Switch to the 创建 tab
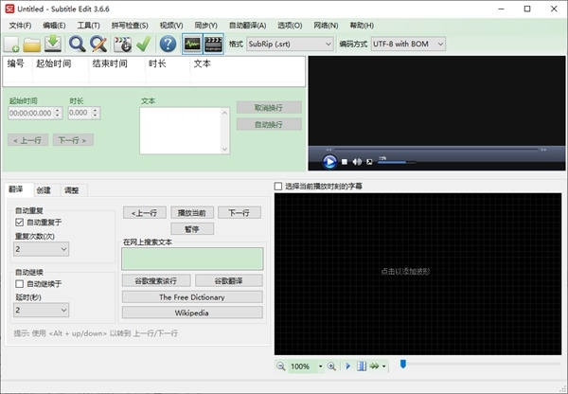Screen dimensions: 568x394 [x=44, y=190]
